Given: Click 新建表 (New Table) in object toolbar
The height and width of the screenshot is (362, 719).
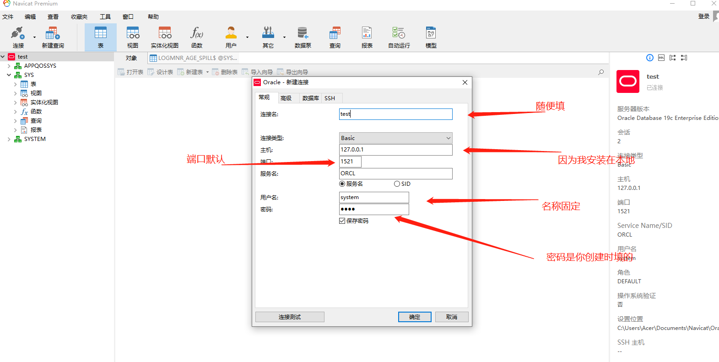Looking at the screenshot, I should click(190, 72).
